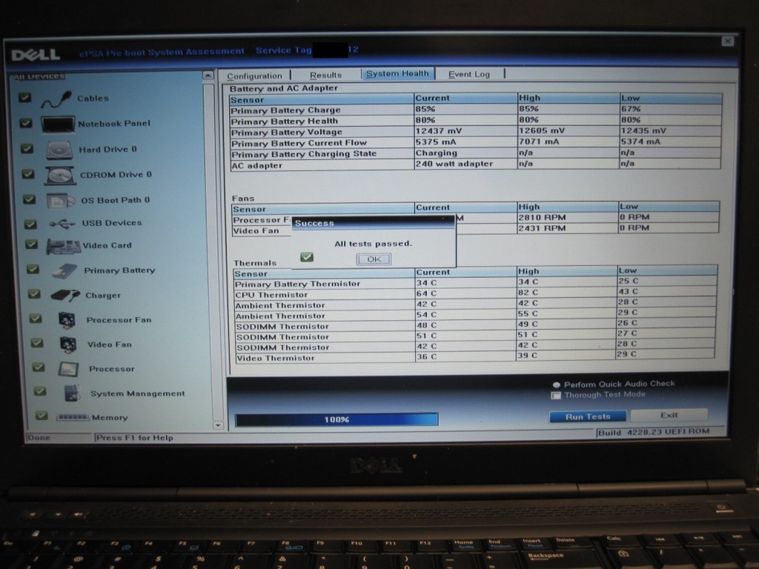759x569 pixels.
Task: Click the Dell logo in the header
Action: [x=36, y=55]
